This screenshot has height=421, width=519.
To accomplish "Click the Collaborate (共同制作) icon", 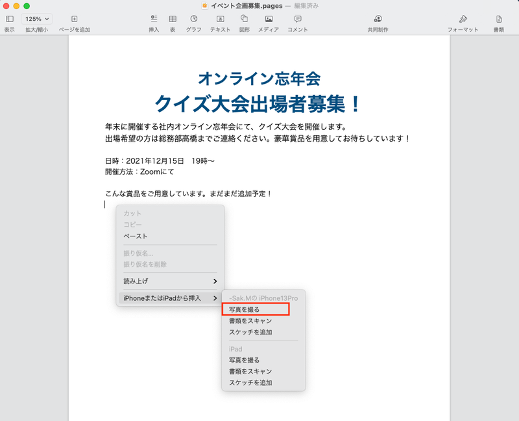I will coord(378,19).
